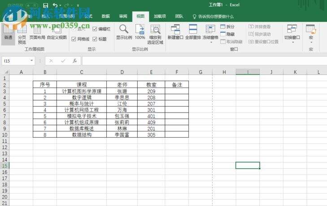The image size is (327, 206).
Task: Click cell 概率与统计
Action: (82, 104)
